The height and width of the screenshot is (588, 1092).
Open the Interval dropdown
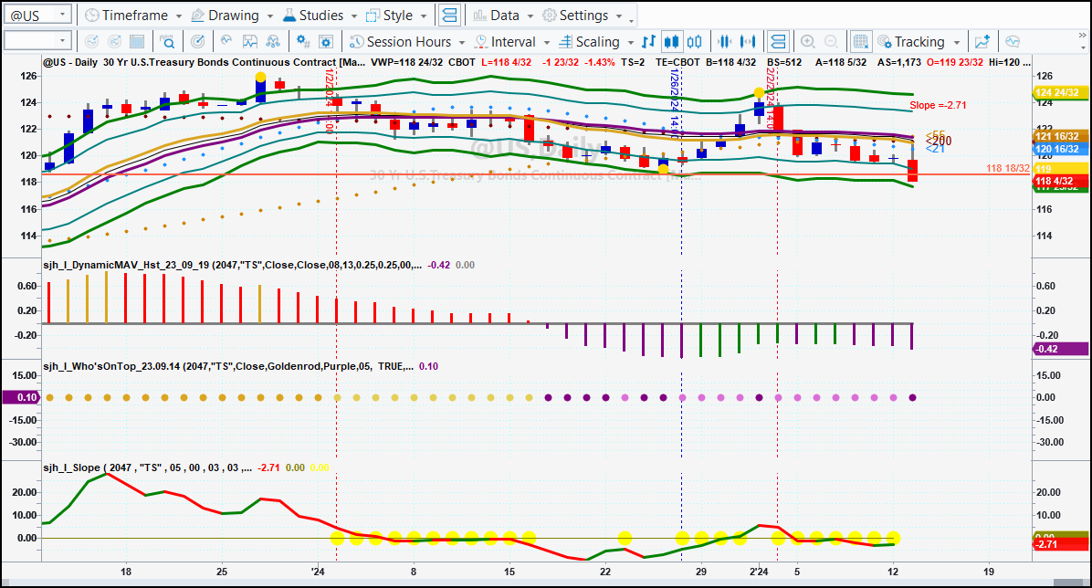click(x=512, y=42)
